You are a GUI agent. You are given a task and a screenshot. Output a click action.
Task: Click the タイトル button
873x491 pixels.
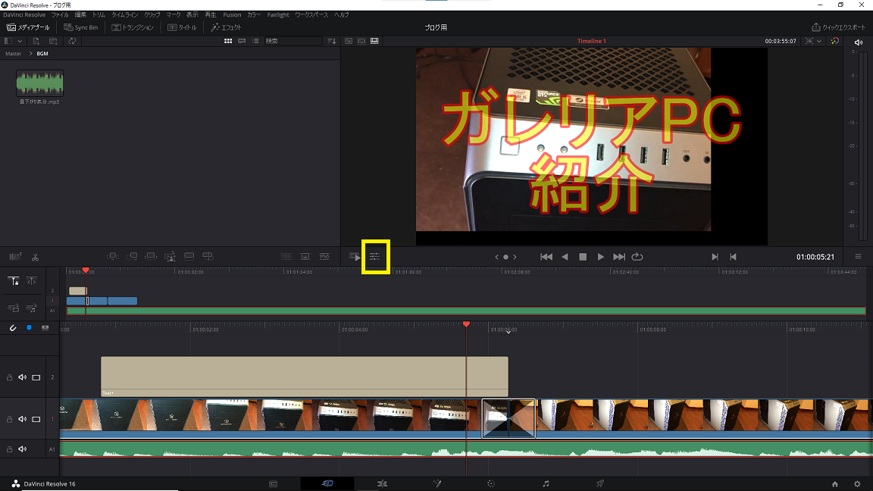[x=182, y=27]
